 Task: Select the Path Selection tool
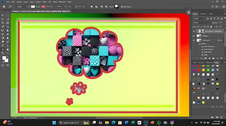[8, 46]
